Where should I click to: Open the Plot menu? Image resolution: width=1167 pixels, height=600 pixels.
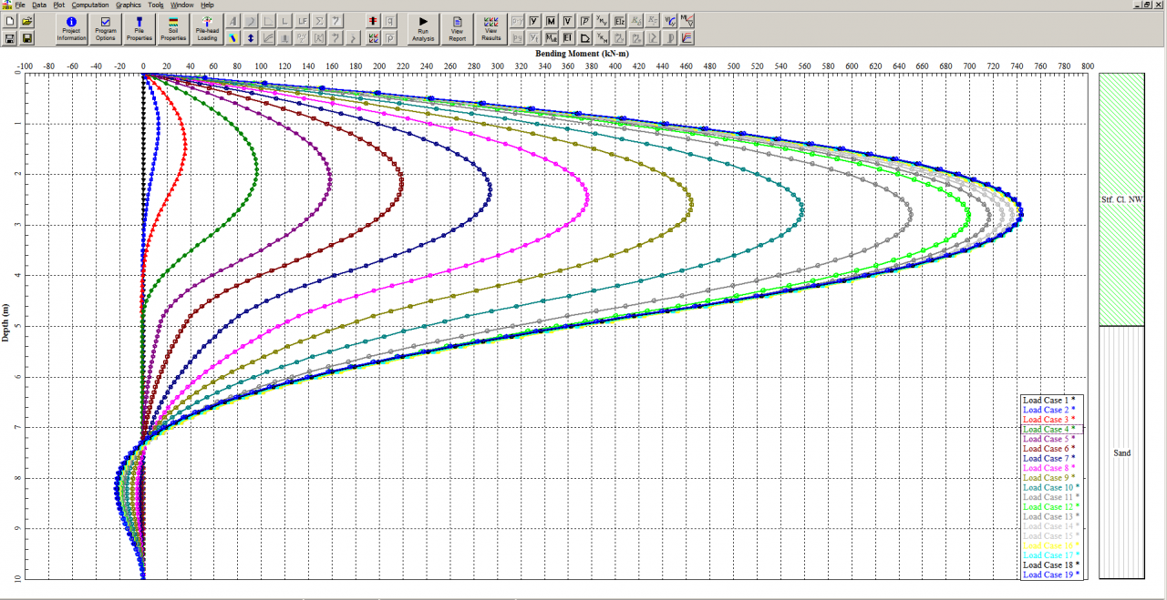pyautogui.click(x=59, y=5)
